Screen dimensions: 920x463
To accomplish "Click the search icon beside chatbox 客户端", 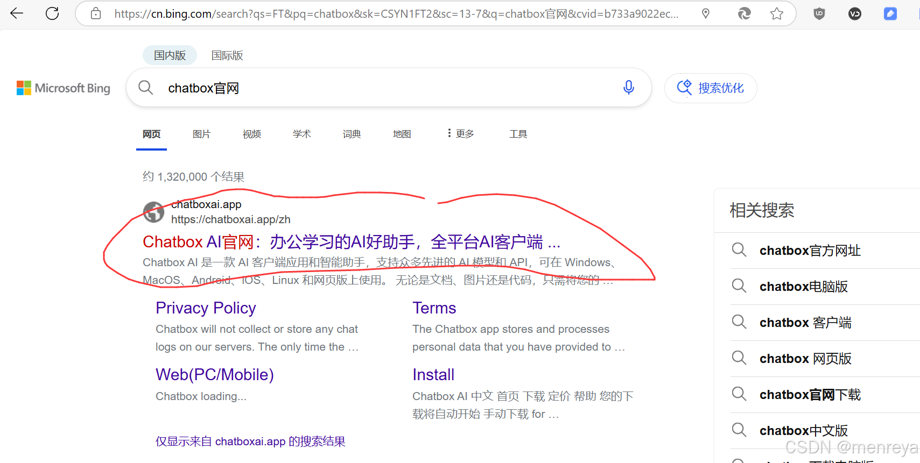I will click(x=739, y=322).
